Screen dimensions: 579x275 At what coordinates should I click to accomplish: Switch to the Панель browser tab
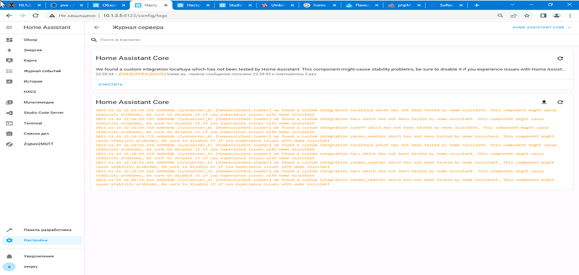click(x=361, y=5)
